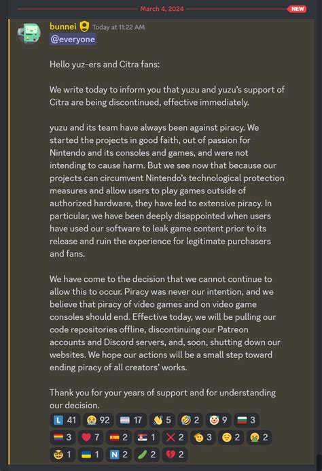Viewport: 322px width, 471px height.
Task: Click the @everyone mention
Action: tap(73, 39)
